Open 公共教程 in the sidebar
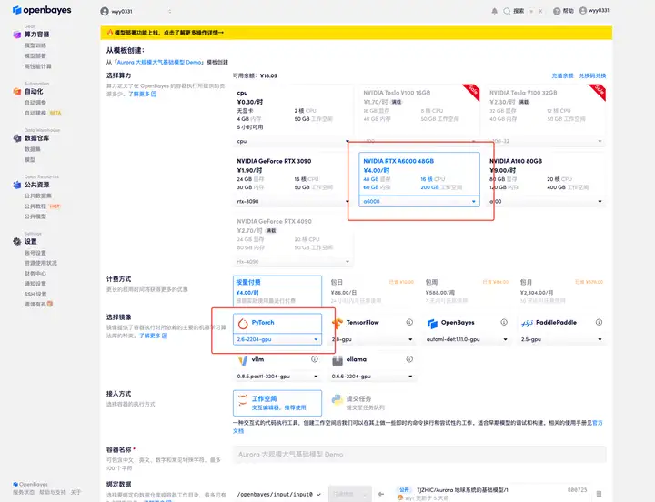 [x=35, y=206]
